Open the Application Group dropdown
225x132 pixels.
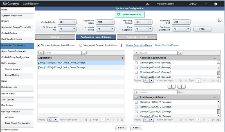105,22
